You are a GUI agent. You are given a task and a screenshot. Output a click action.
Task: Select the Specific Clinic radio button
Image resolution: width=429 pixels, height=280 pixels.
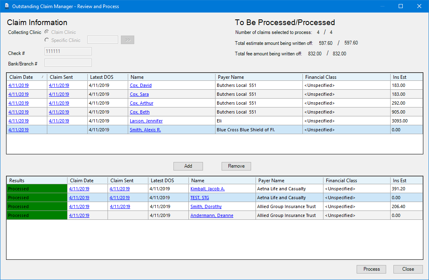47,40
